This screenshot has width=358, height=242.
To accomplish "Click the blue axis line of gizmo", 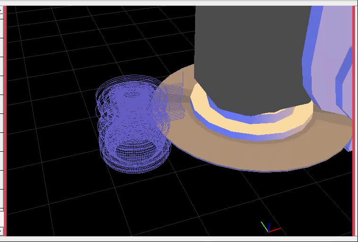I will 269,225.
